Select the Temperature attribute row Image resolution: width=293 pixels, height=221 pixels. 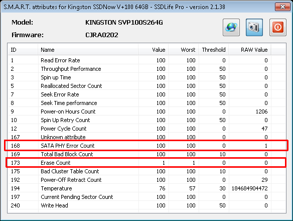tap(146, 188)
